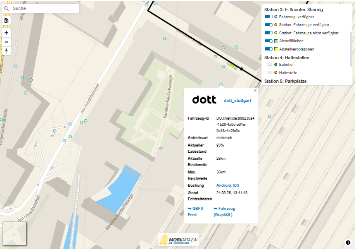
Task: Open the info icon for map attribution
Action: [348, 243]
